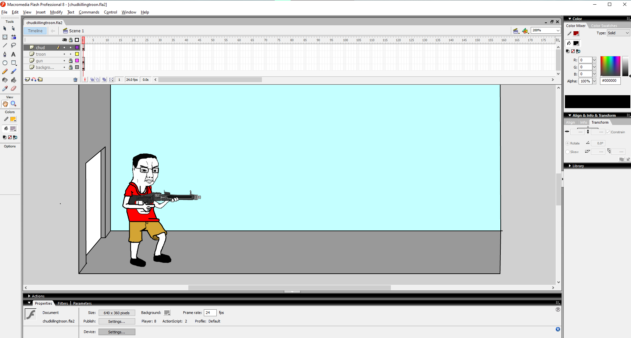Click the document size 640 x 360 button

tap(117, 313)
